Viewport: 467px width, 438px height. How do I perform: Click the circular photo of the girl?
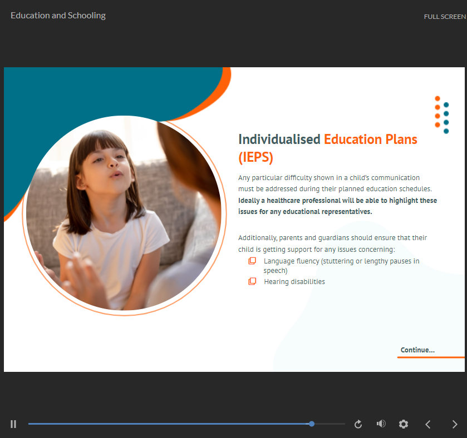[124, 213]
